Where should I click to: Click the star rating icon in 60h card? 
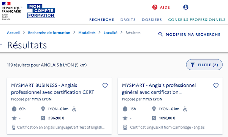coord(14,118)
